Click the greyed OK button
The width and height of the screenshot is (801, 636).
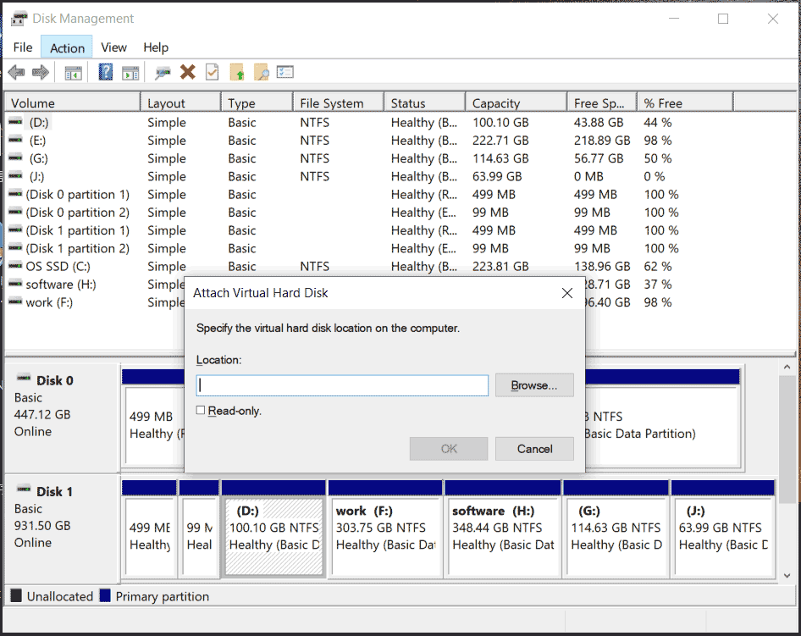click(449, 449)
